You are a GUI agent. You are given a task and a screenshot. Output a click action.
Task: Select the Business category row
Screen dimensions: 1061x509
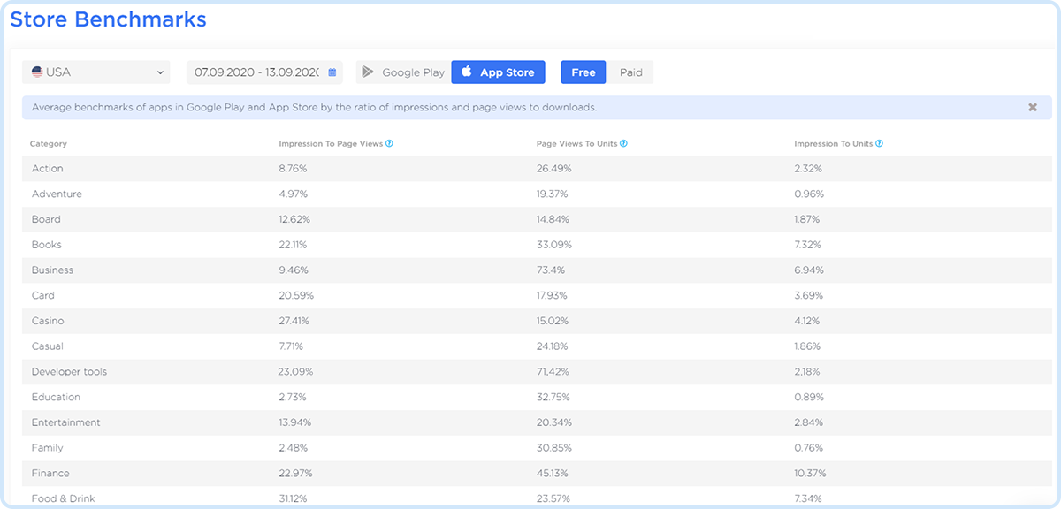click(52, 270)
